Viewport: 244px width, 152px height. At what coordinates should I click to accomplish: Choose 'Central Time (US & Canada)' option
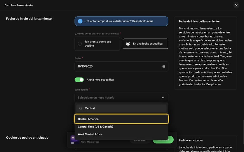pyautogui.click(x=121, y=127)
